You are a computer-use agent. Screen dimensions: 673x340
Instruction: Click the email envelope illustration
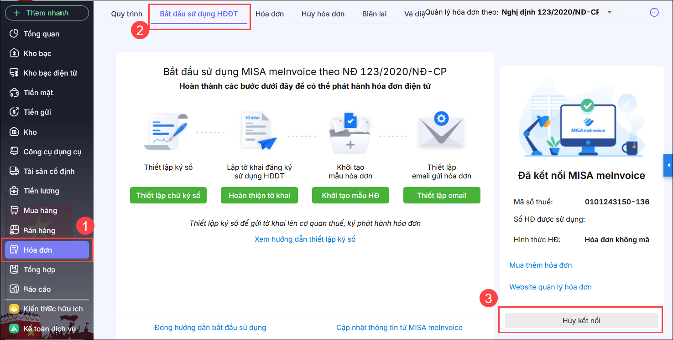[x=441, y=131]
